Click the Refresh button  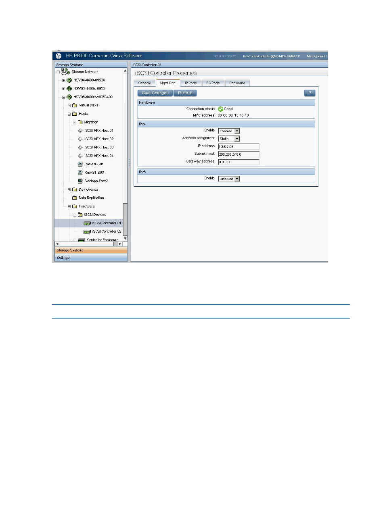click(x=185, y=93)
